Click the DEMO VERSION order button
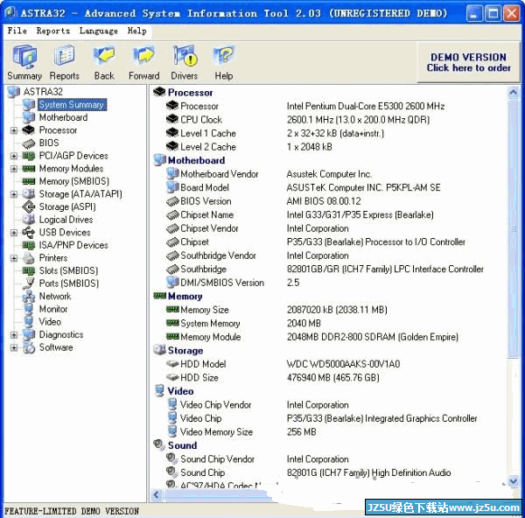This screenshot has width=525, height=518. click(x=468, y=62)
